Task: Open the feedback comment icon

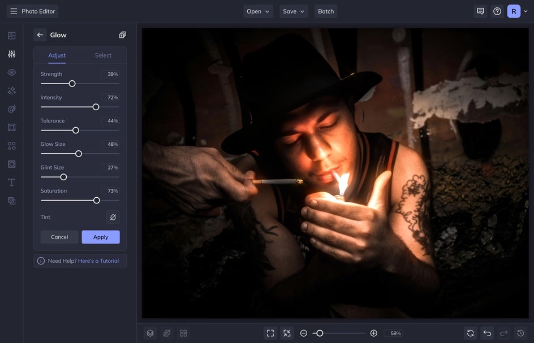Action: point(480,11)
